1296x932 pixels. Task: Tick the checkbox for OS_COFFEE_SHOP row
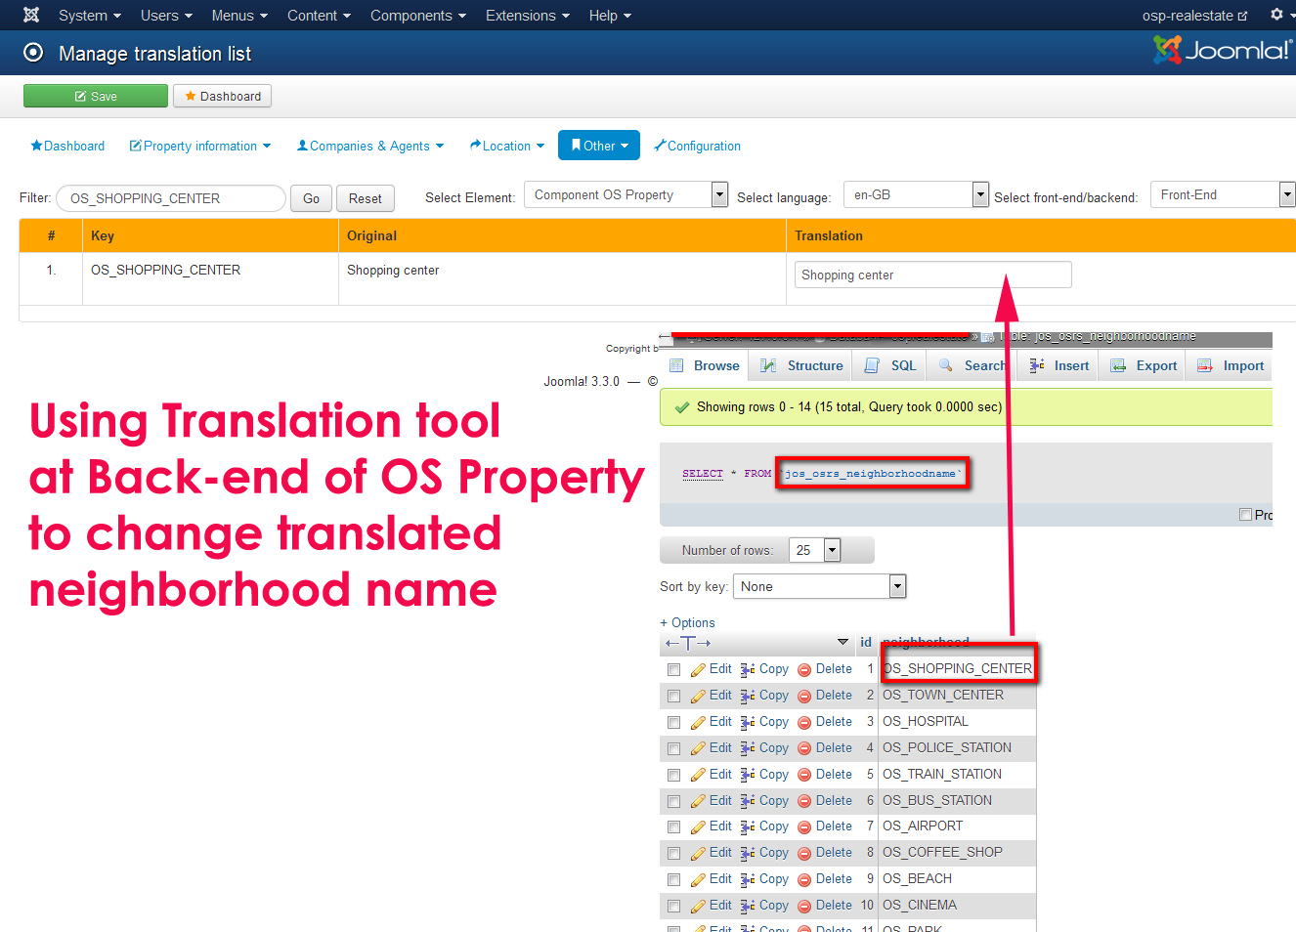click(673, 853)
